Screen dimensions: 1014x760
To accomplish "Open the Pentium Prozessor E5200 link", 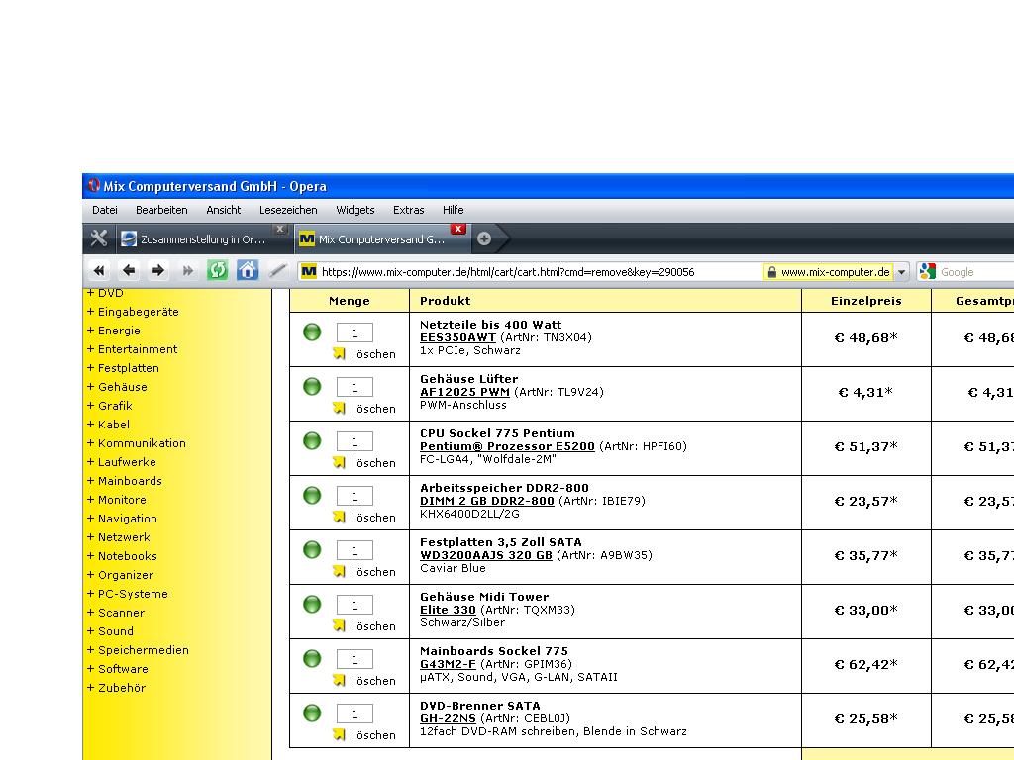I will (x=507, y=446).
